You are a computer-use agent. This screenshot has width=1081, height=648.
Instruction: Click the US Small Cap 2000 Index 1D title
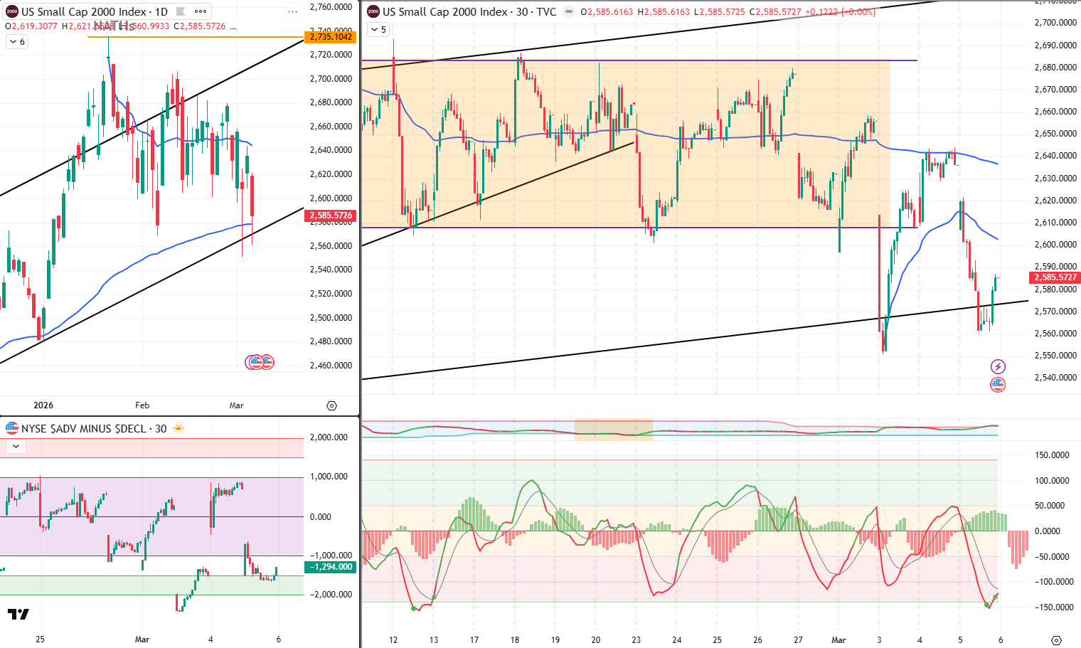tap(94, 12)
